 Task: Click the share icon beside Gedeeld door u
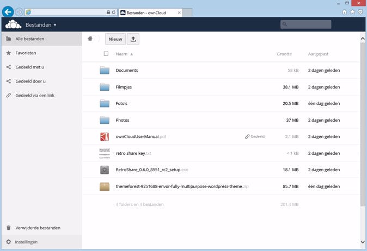tap(9, 81)
